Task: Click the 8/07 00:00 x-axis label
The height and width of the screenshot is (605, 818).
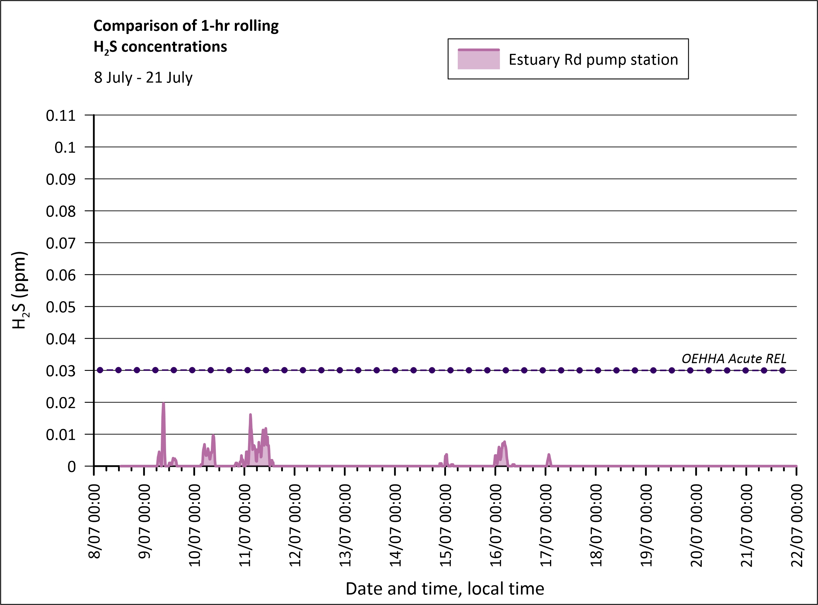Action: pyautogui.click(x=95, y=522)
